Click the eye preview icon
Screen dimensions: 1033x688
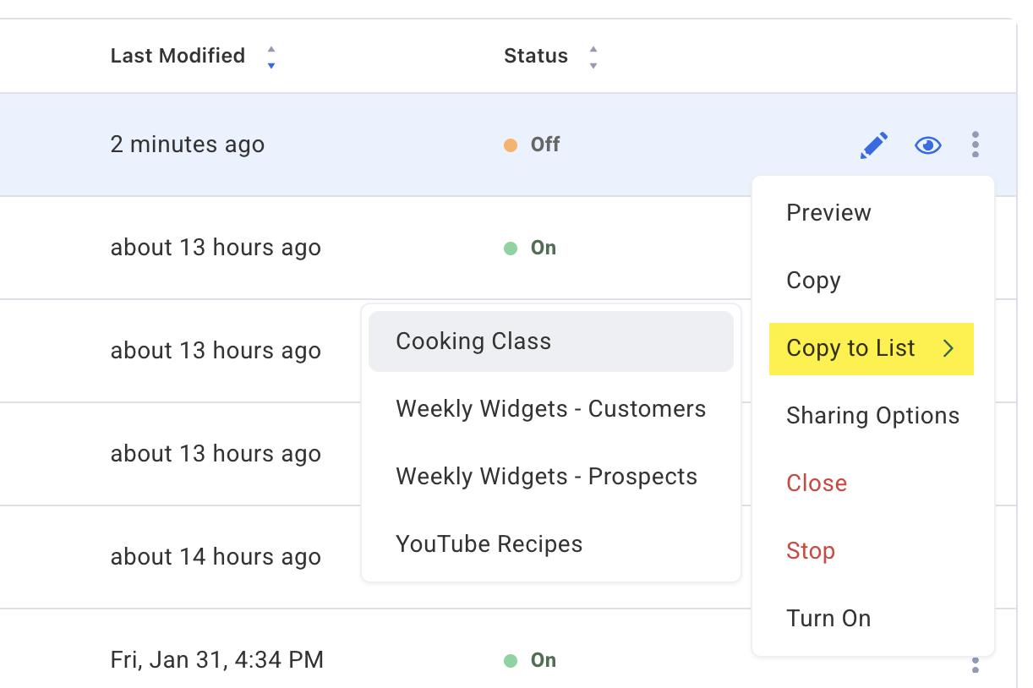(928, 145)
